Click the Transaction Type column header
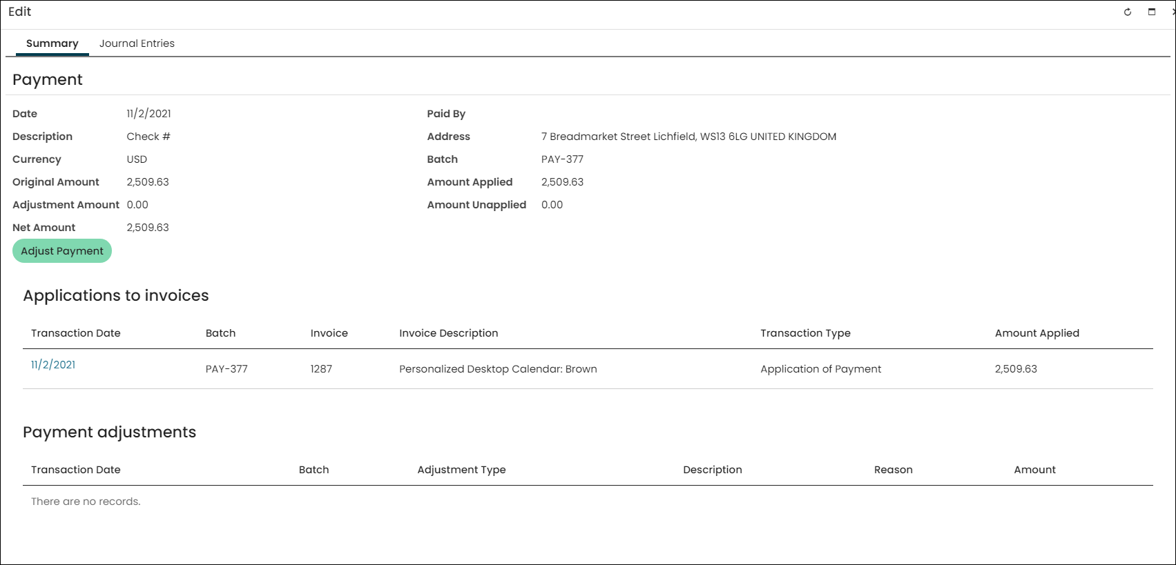 click(x=806, y=333)
